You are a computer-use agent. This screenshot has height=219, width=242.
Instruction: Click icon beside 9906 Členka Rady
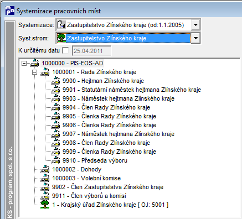55,125
